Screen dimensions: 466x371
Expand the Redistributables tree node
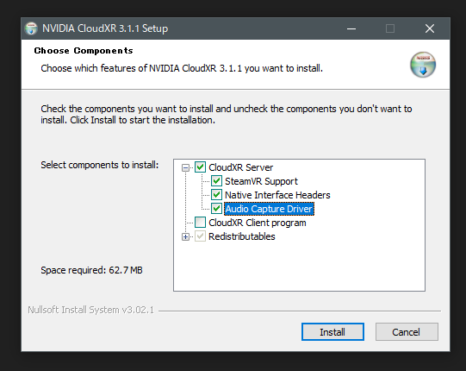(x=185, y=236)
